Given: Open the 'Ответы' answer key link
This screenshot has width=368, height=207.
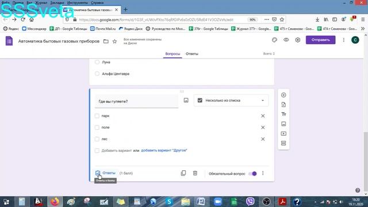Looking at the screenshot, I should coord(105,173).
